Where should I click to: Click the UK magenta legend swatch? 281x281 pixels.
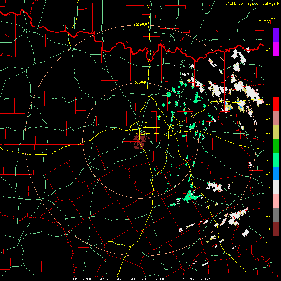coord(276,49)
